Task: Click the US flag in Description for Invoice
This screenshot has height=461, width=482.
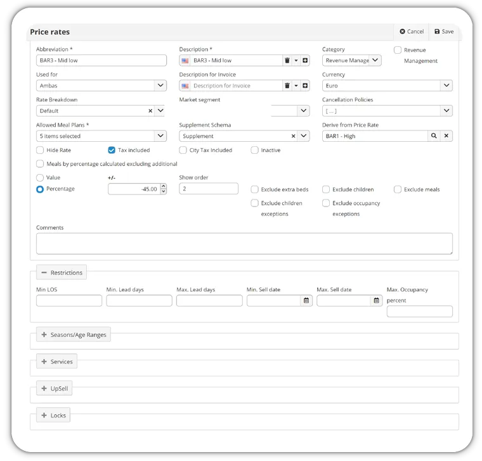Action: tap(185, 86)
